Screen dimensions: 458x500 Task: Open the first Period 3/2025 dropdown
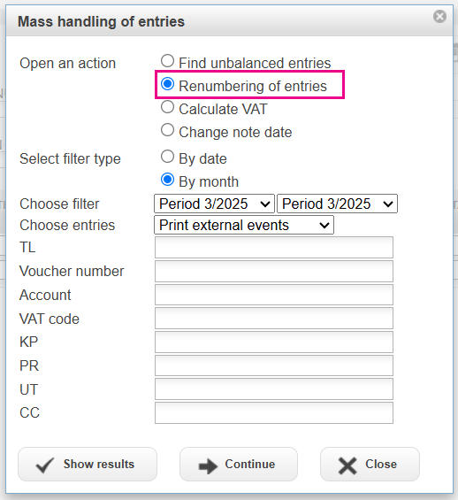click(214, 204)
